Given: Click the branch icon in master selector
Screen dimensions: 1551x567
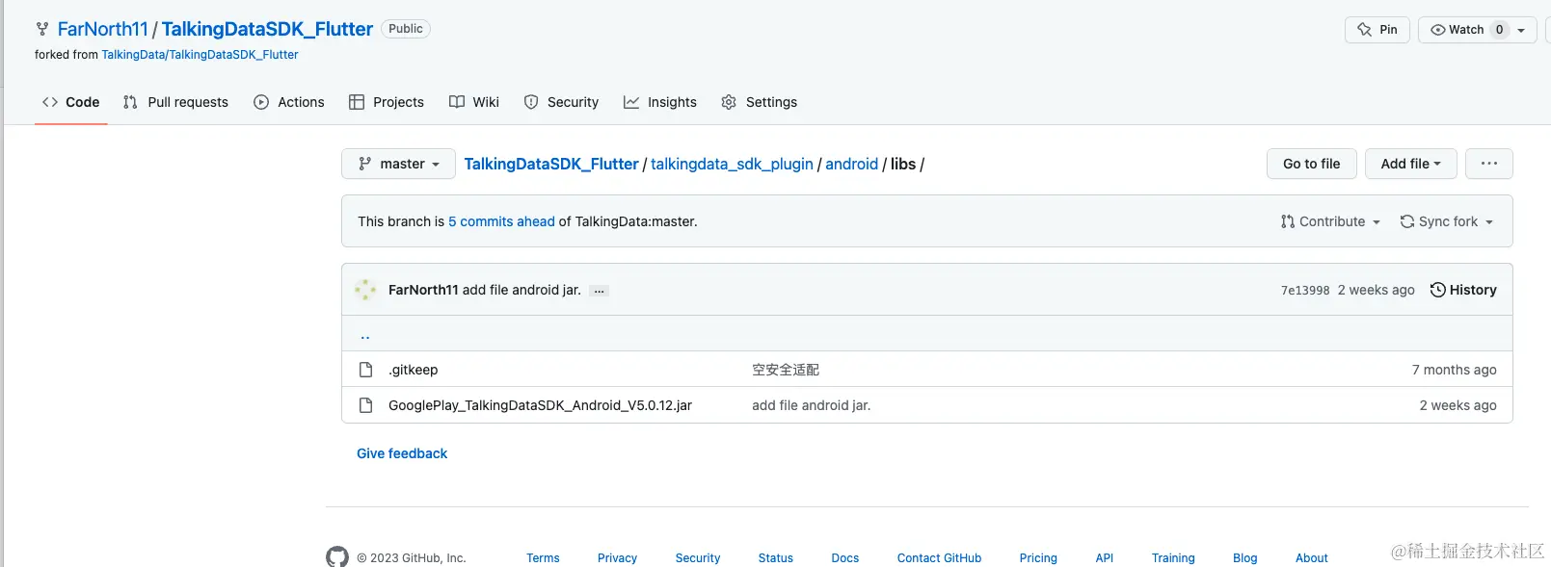Looking at the screenshot, I should tap(364, 164).
